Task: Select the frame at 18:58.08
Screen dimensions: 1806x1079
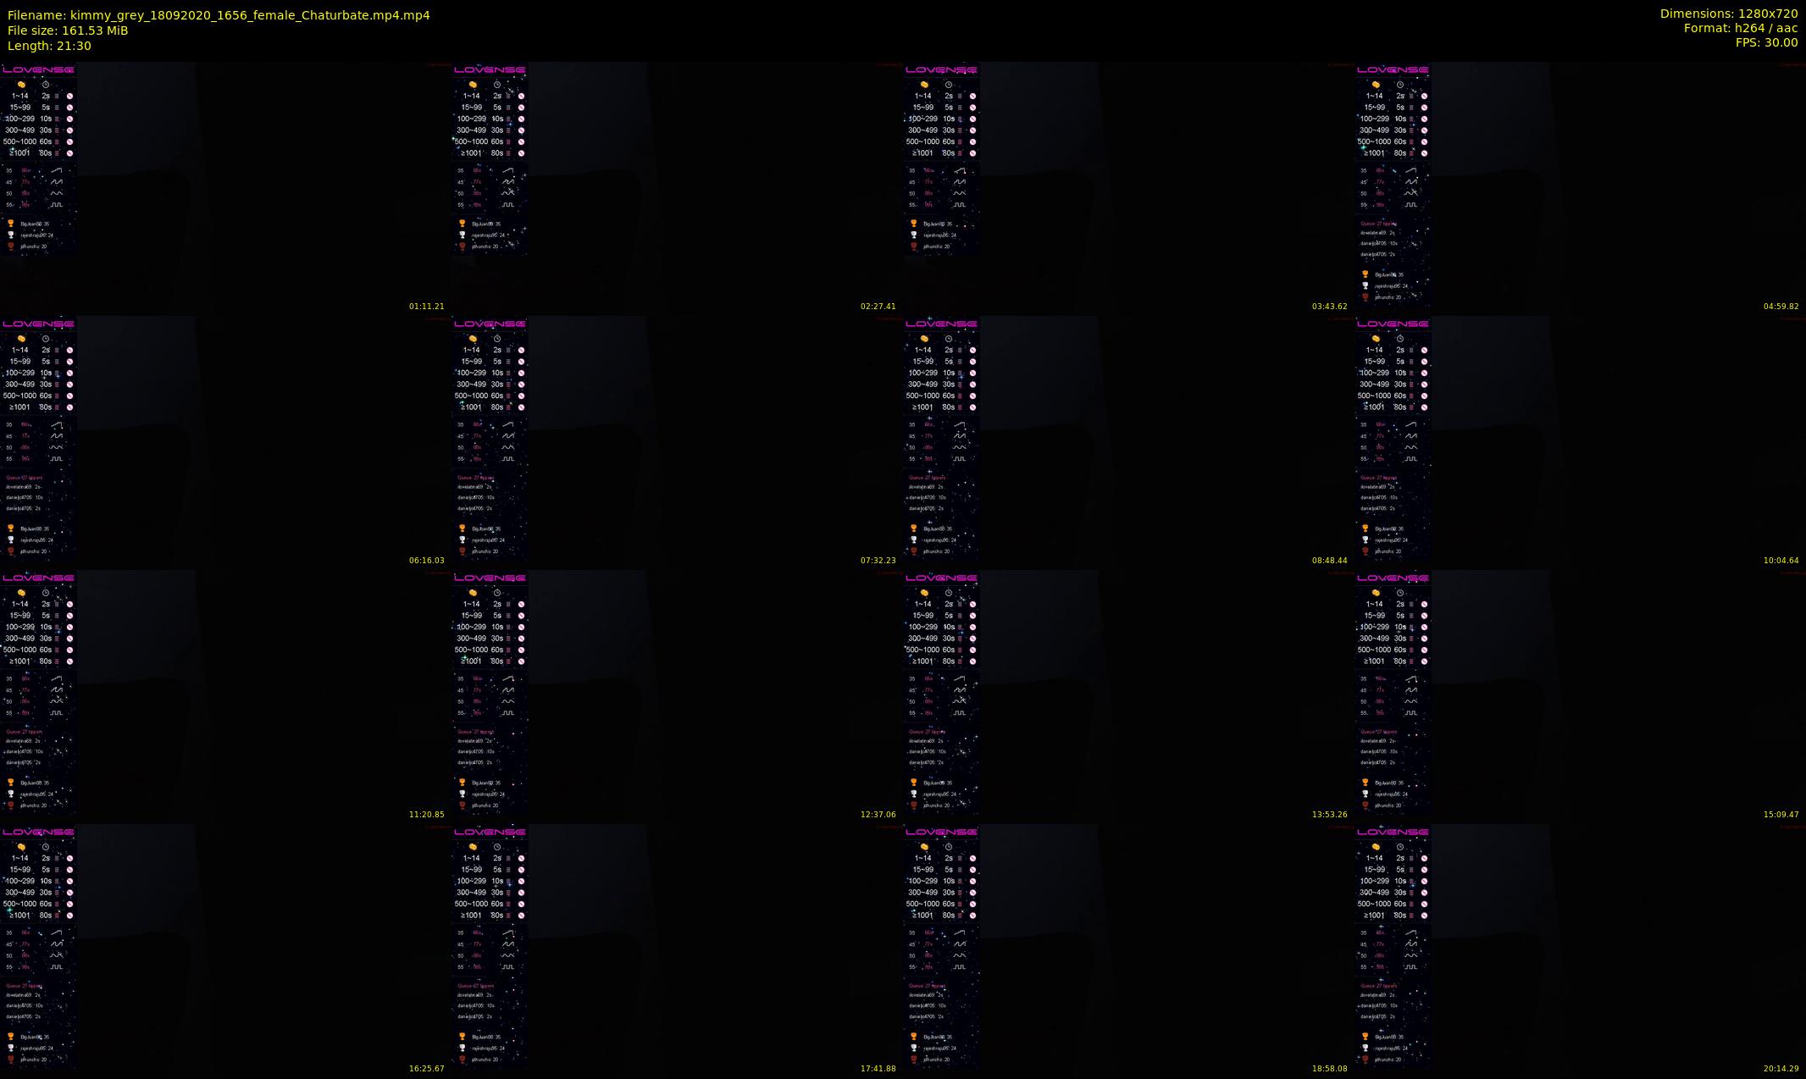Action: click(x=1128, y=949)
